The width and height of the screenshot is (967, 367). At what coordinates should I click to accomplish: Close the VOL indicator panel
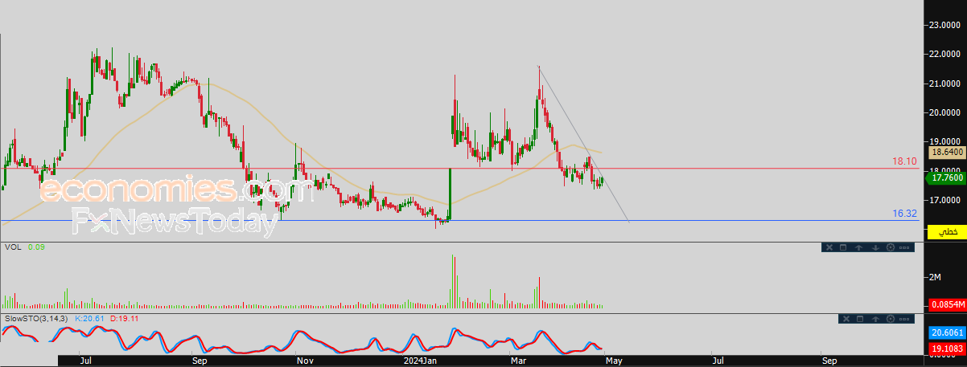point(829,247)
